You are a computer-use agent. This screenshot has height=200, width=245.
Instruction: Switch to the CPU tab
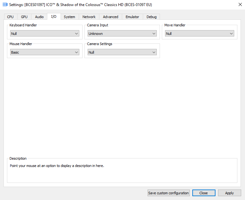click(x=10, y=17)
